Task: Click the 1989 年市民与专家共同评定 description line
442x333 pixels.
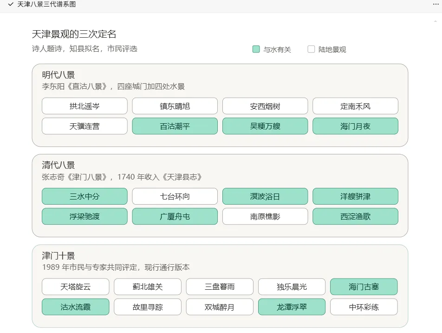Action: click(116, 267)
